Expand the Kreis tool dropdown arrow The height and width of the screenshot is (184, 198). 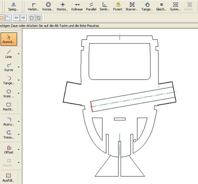19,93
